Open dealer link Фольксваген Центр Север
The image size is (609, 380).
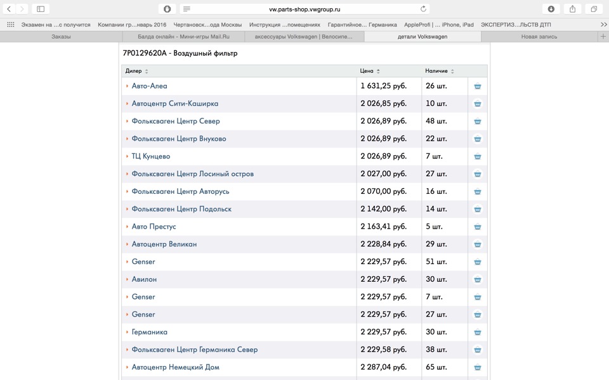(x=176, y=121)
